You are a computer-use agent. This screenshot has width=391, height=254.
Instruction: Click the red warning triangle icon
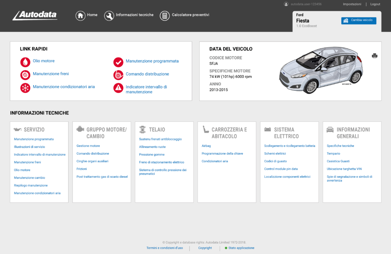click(118, 88)
